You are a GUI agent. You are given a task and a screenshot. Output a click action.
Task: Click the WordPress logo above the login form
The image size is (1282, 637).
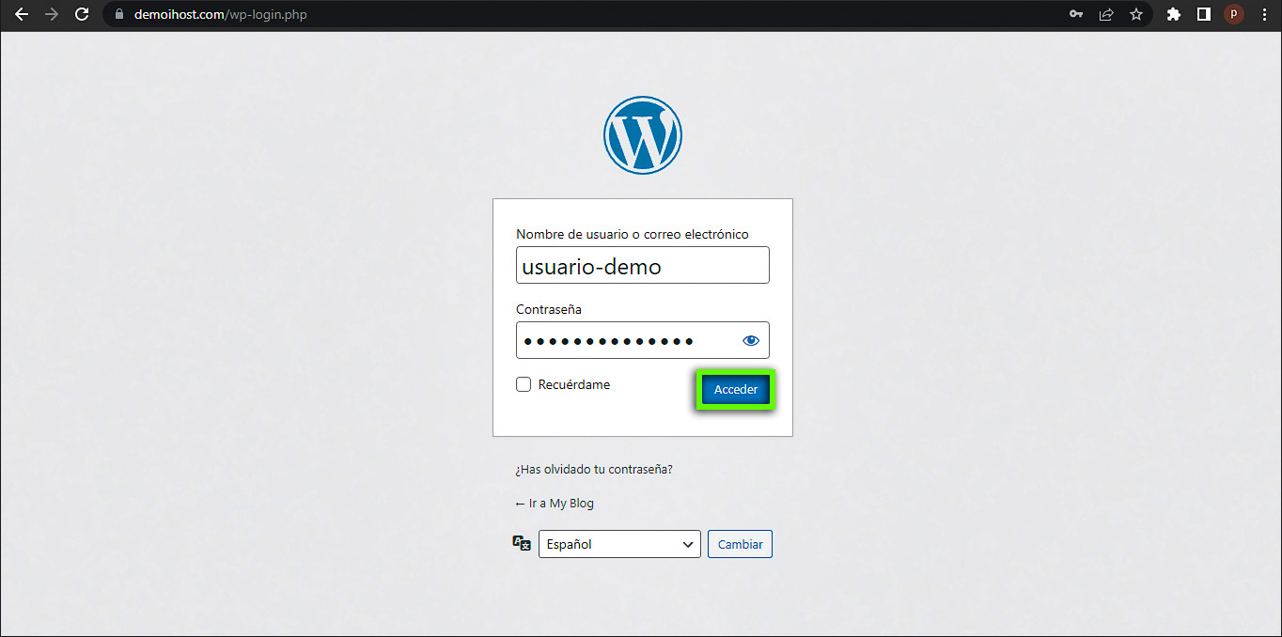pyautogui.click(x=642, y=134)
